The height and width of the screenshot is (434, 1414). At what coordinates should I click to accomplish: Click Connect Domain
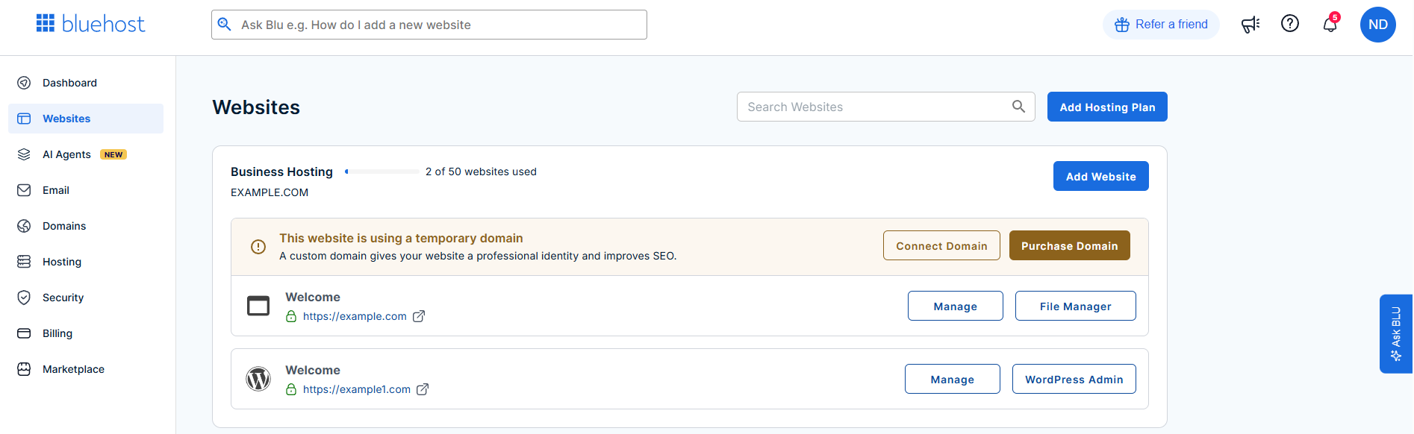click(x=941, y=245)
